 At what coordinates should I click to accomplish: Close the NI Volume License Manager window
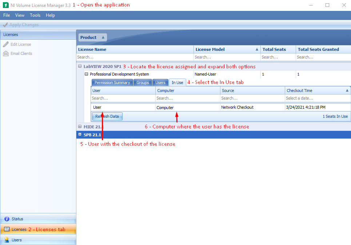click(x=344, y=5)
